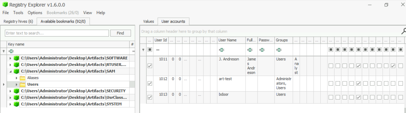Toggle the row checkbox for user 1013
The width and height of the screenshot is (406, 113).
point(149,97)
